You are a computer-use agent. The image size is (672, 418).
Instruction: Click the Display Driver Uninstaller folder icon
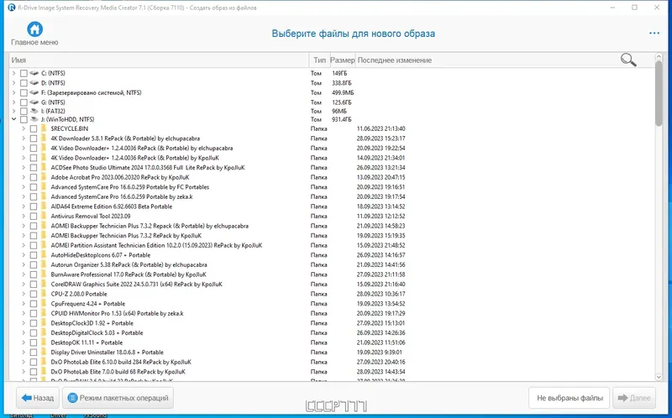[44, 352]
